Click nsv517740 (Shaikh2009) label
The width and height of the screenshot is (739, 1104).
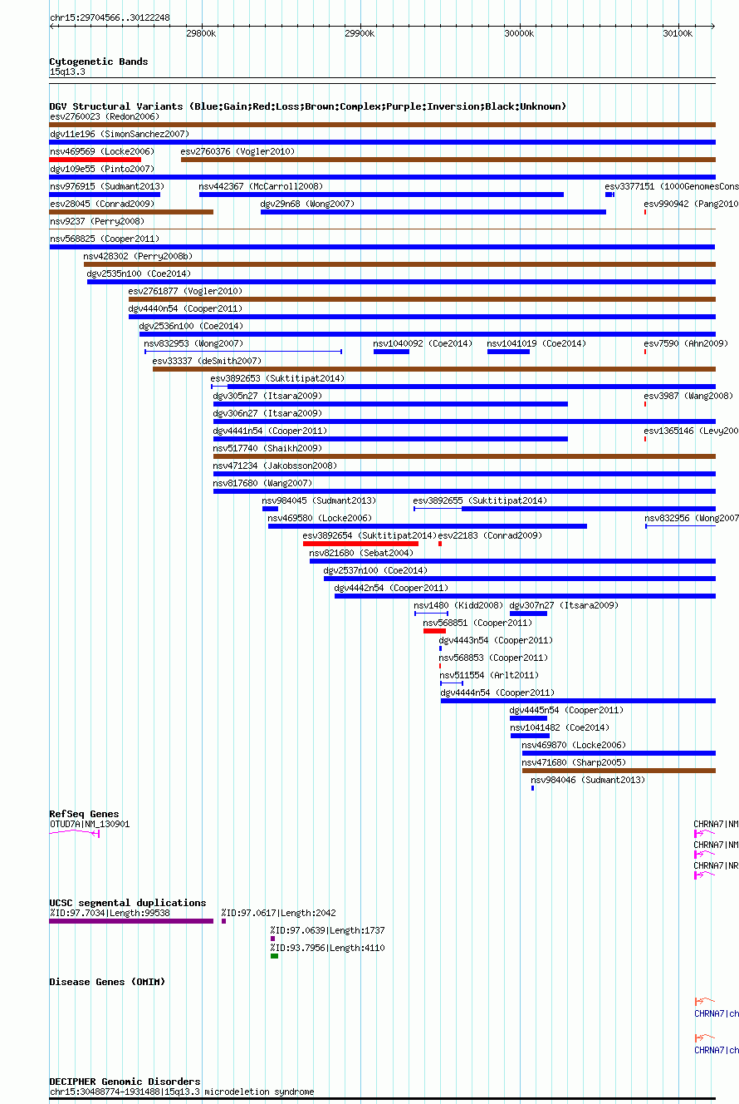point(267,448)
